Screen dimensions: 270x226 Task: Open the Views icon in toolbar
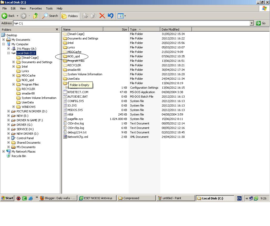coord(122,16)
